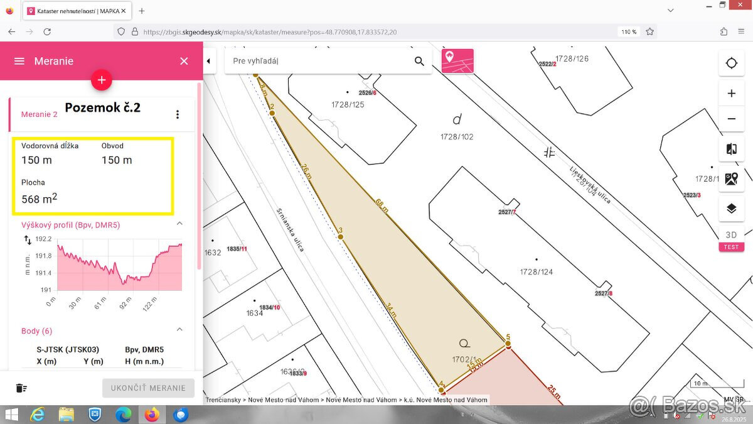Viewport: 753px width, 424px height.
Task: Open the pink cadastral map marker button
Action: [457, 61]
